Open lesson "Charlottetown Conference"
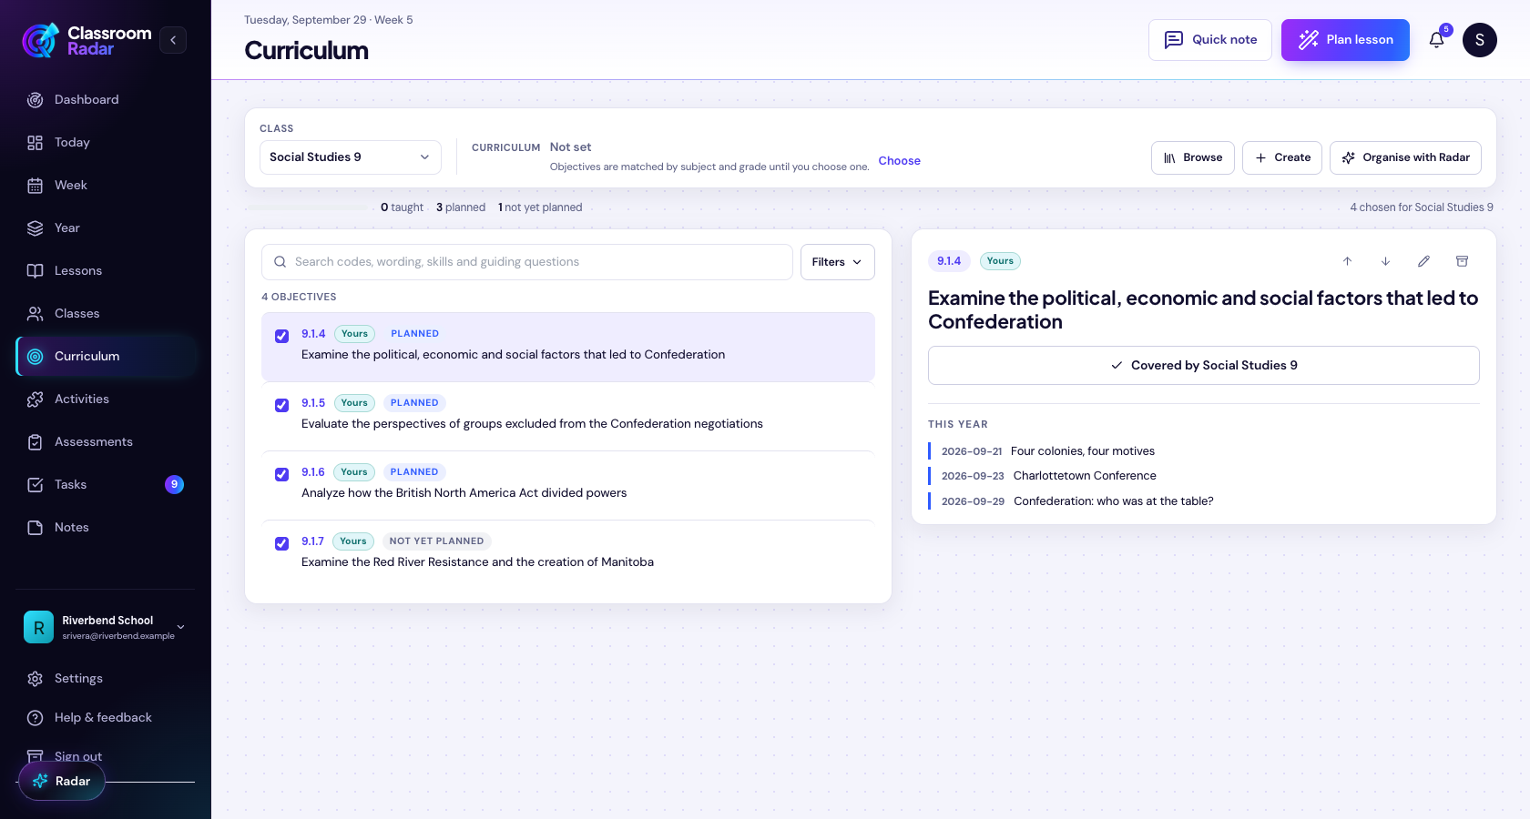 click(x=1085, y=476)
